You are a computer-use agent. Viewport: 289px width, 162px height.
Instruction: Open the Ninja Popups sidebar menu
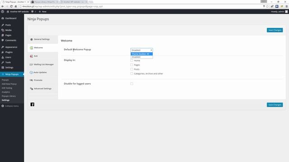click(x=12, y=74)
